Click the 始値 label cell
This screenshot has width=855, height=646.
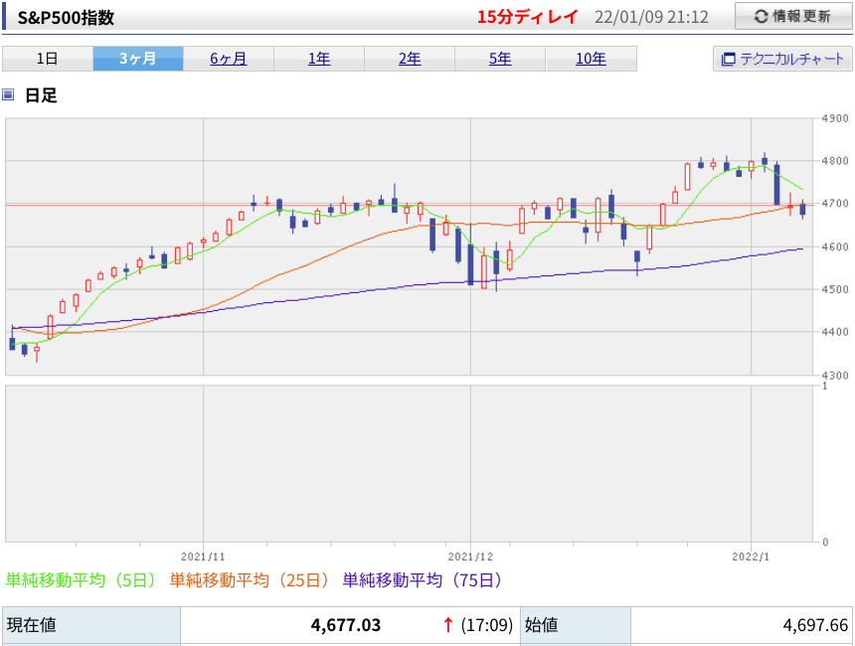point(576,626)
